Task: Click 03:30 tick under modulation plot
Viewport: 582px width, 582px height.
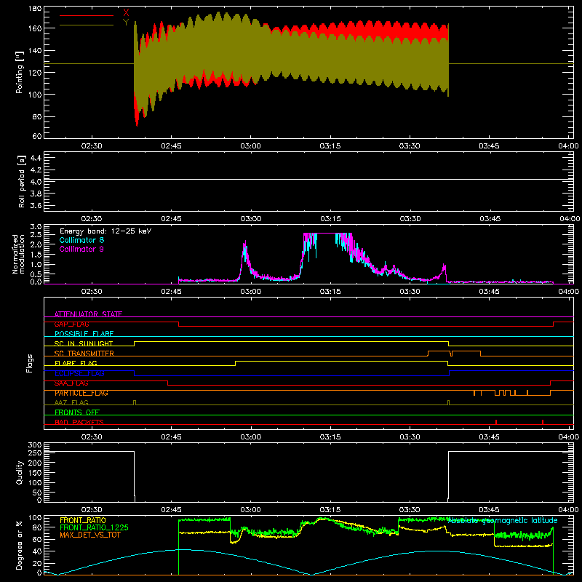Action: tap(410, 292)
